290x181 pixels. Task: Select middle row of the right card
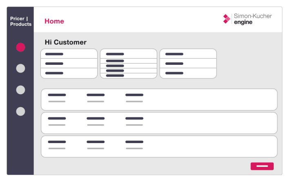188,64
